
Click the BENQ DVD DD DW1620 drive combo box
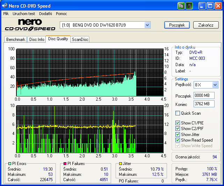pos(105,25)
